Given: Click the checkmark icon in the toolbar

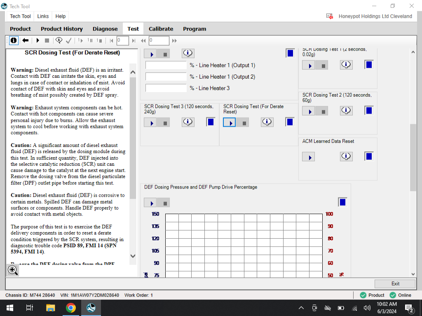Looking at the screenshot, I should [69, 41].
